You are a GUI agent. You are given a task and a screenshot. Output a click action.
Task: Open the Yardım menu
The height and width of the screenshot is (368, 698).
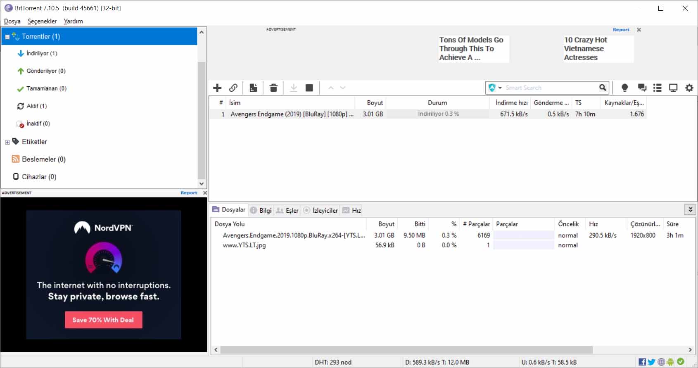click(73, 21)
